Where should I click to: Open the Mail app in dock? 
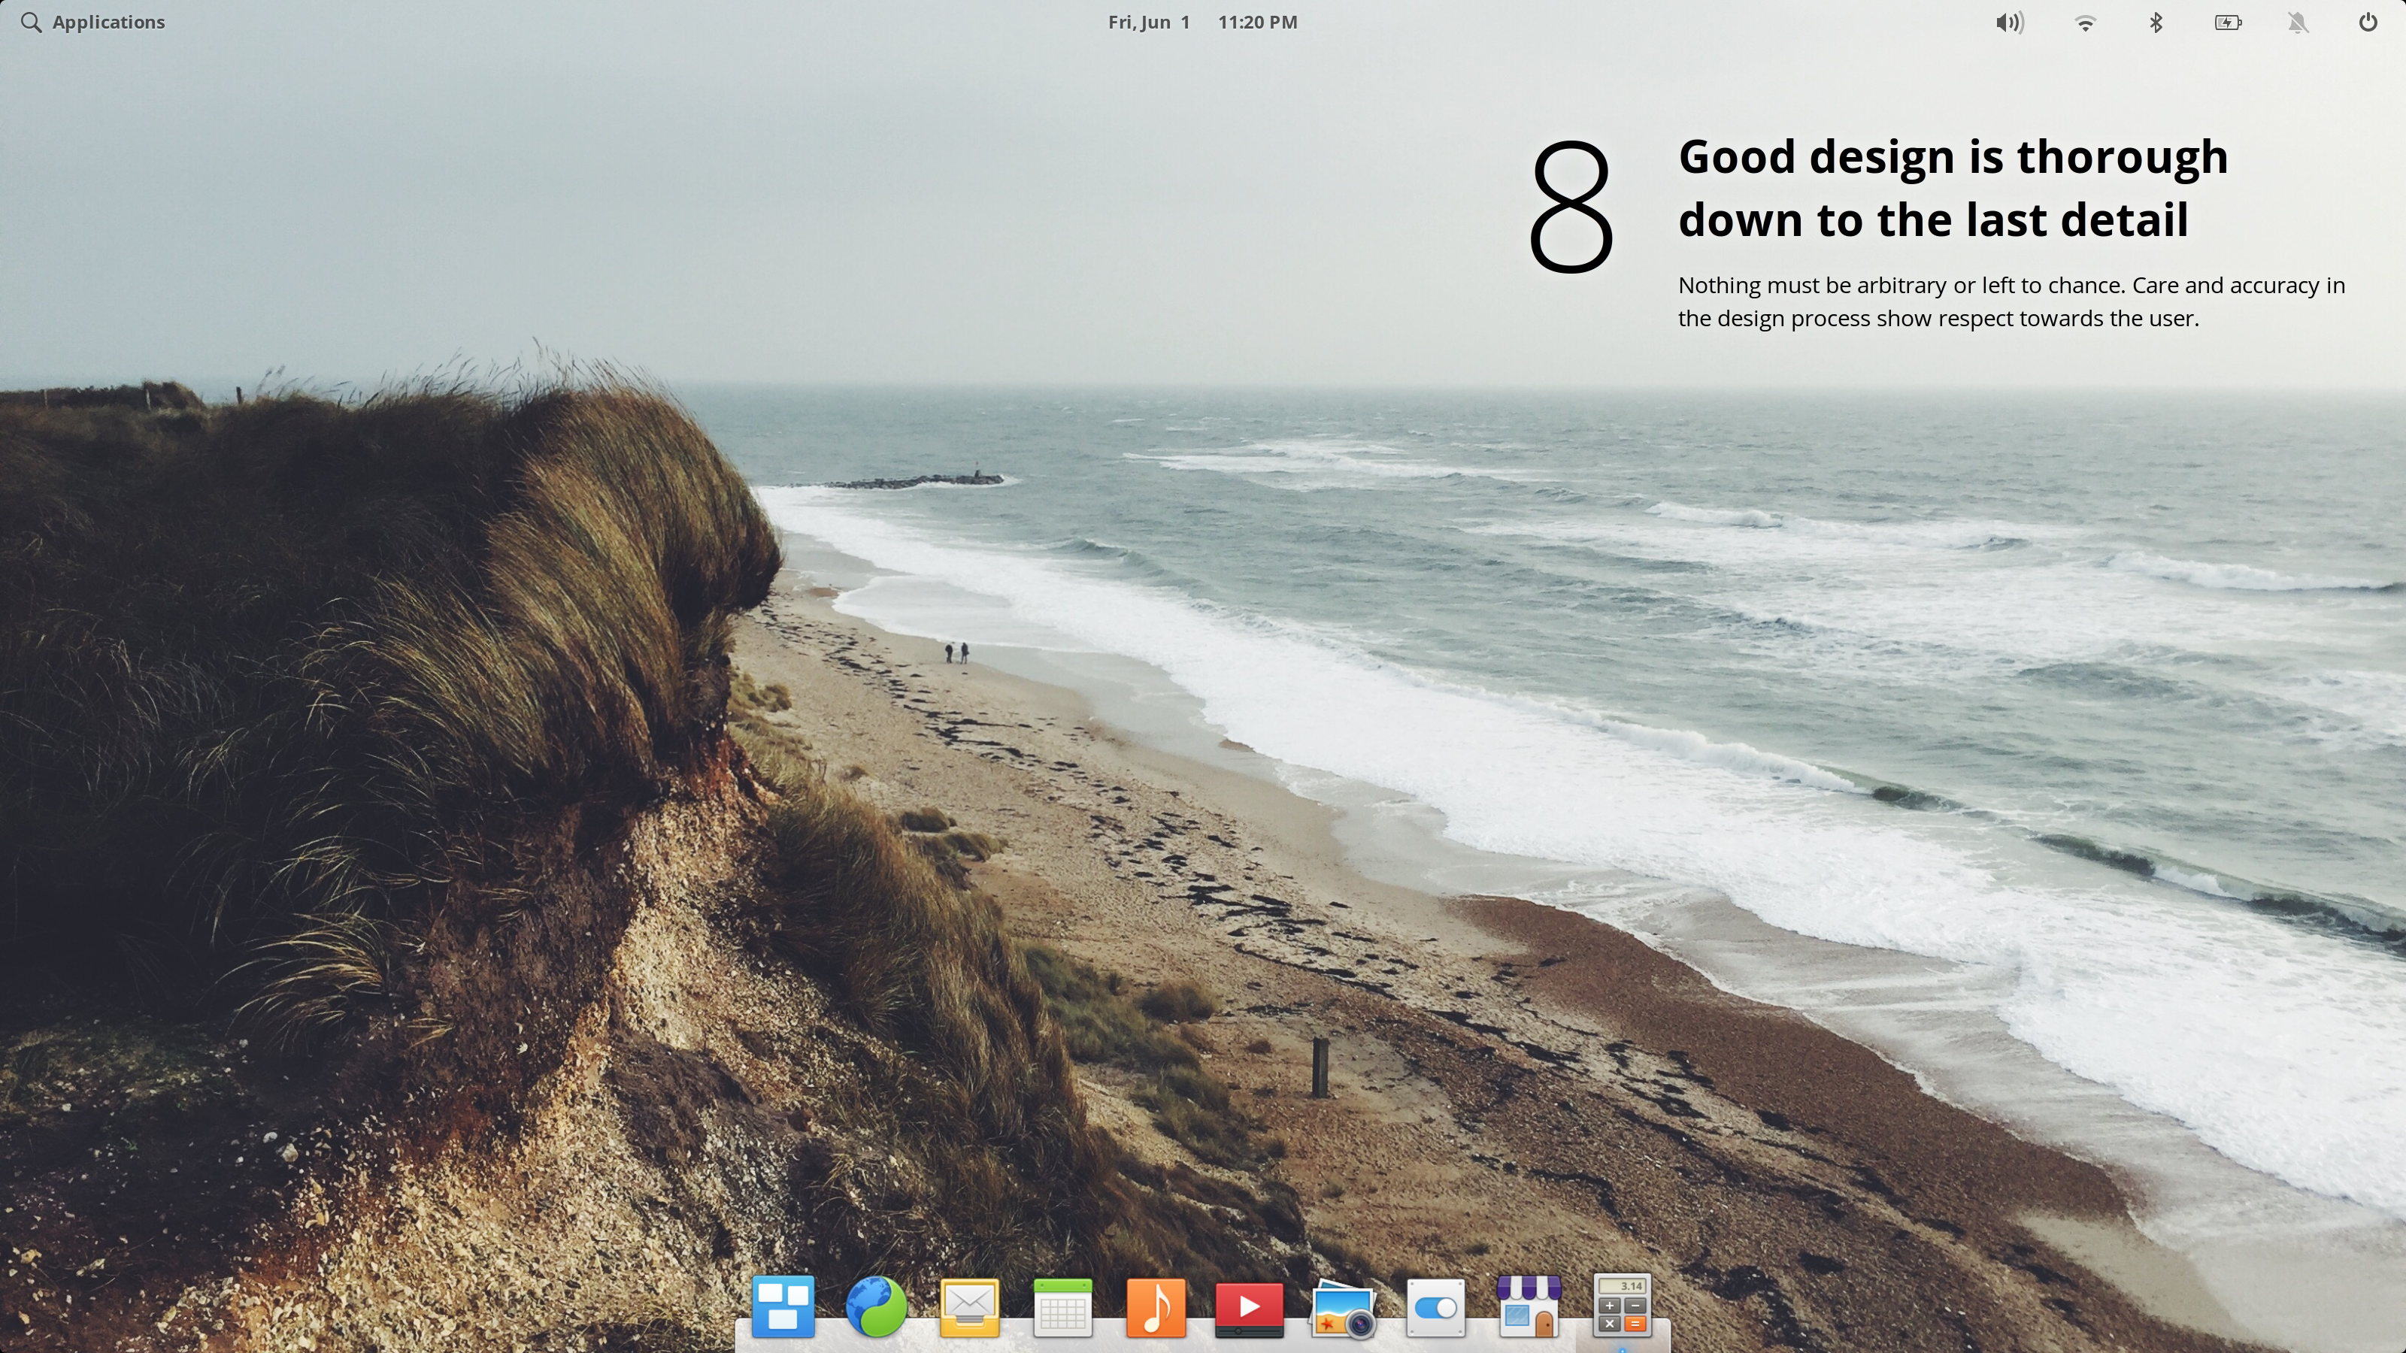click(x=969, y=1306)
